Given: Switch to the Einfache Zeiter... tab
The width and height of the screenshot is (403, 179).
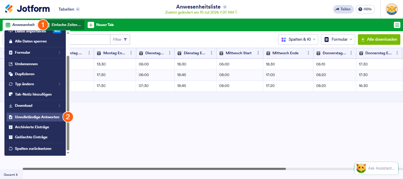Looking at the screenshot, I should 65,25.
